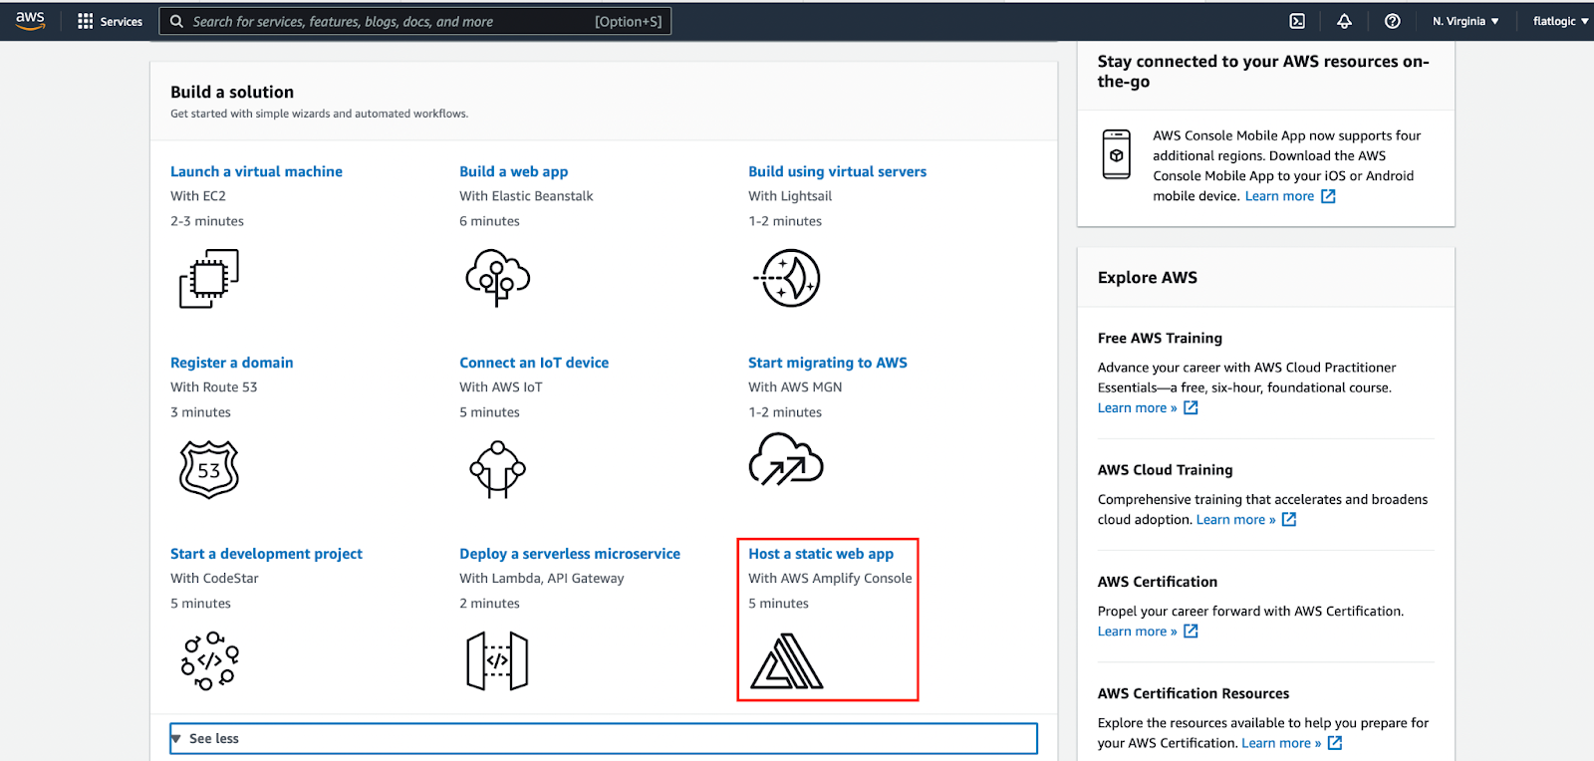Open the notifications bell
The image size is (1594, 761).
click(1344, 21)
